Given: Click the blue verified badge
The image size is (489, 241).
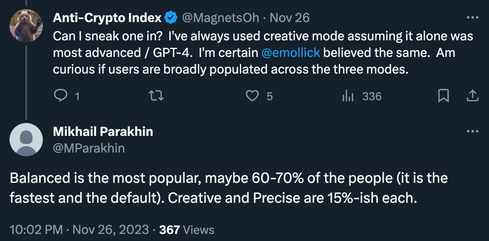Looking at the screenshot, I should click(170, 18).
